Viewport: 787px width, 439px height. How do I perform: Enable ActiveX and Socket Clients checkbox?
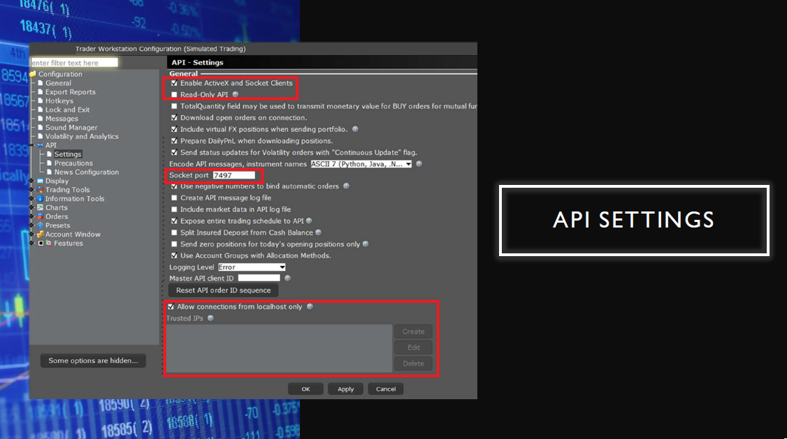174,83
